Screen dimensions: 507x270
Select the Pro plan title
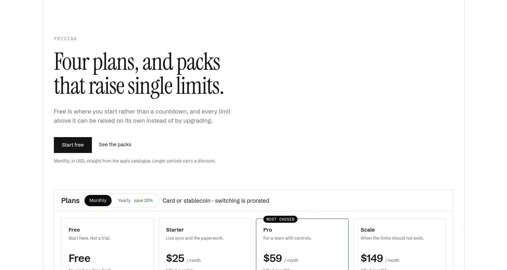click(x=268, y=230)
